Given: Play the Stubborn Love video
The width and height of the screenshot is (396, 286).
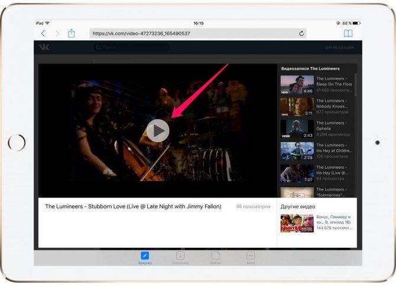Looking at the screenshot, I should click(158, 130).
